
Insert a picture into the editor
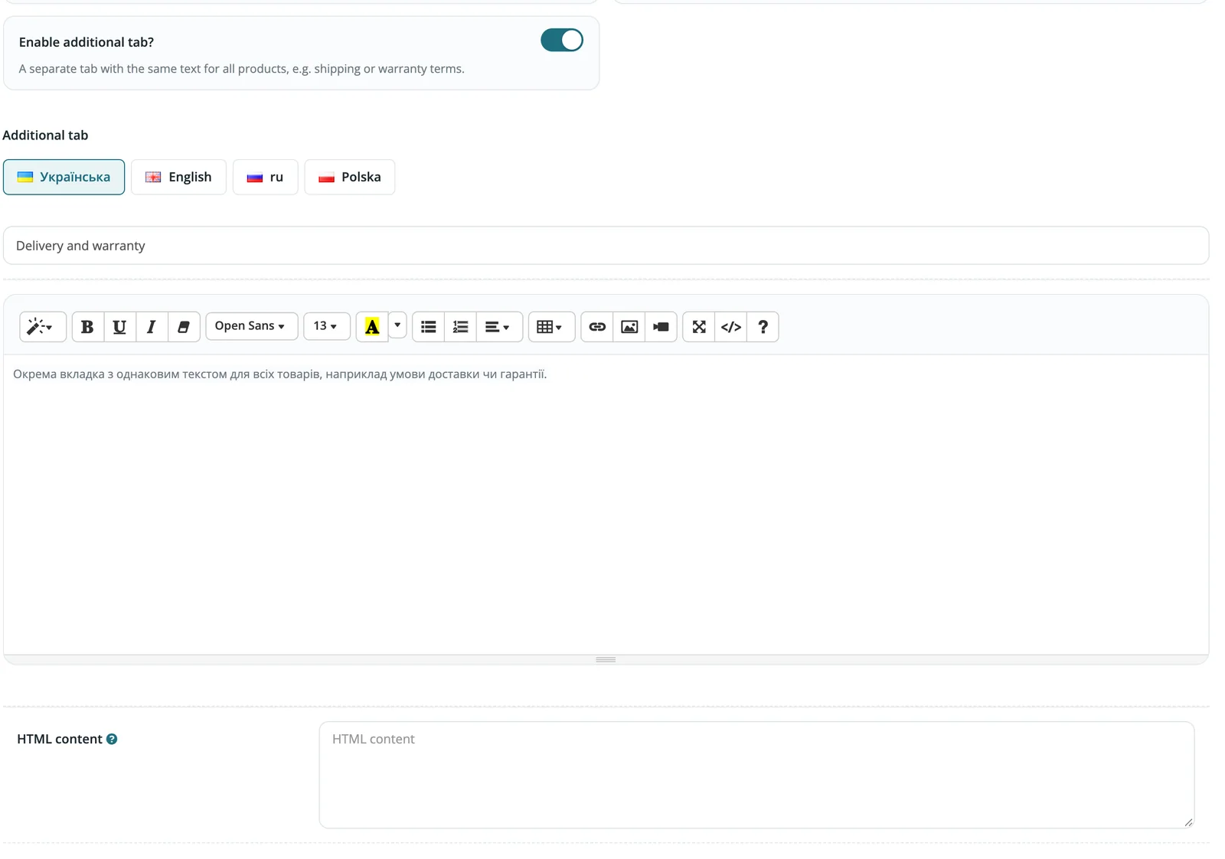click(629, 327)
